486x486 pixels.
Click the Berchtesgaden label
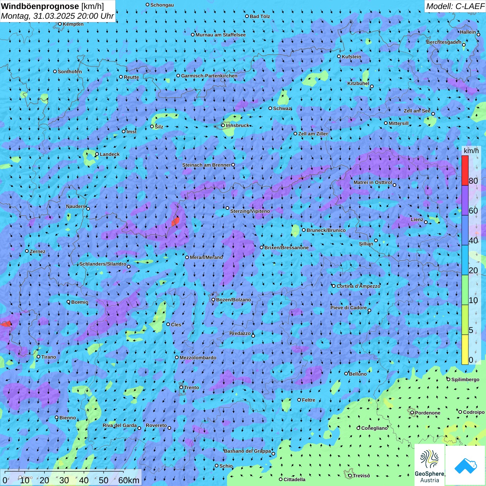[444, 42]
